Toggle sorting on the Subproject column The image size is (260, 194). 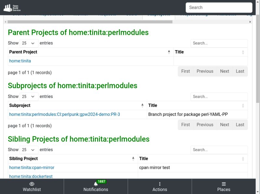point(142,105)
